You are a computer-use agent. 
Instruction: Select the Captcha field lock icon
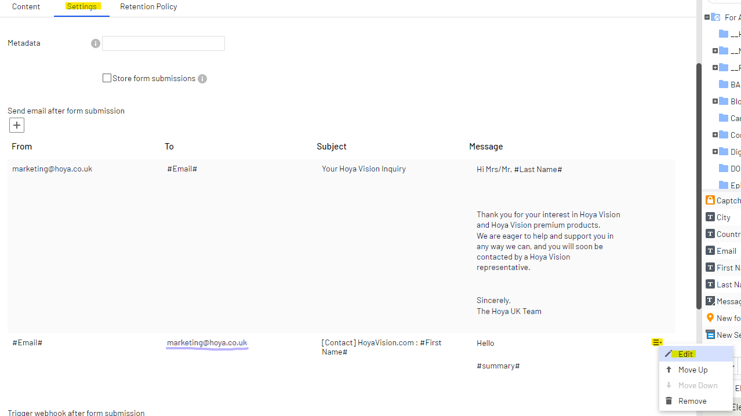pos(710,199)
